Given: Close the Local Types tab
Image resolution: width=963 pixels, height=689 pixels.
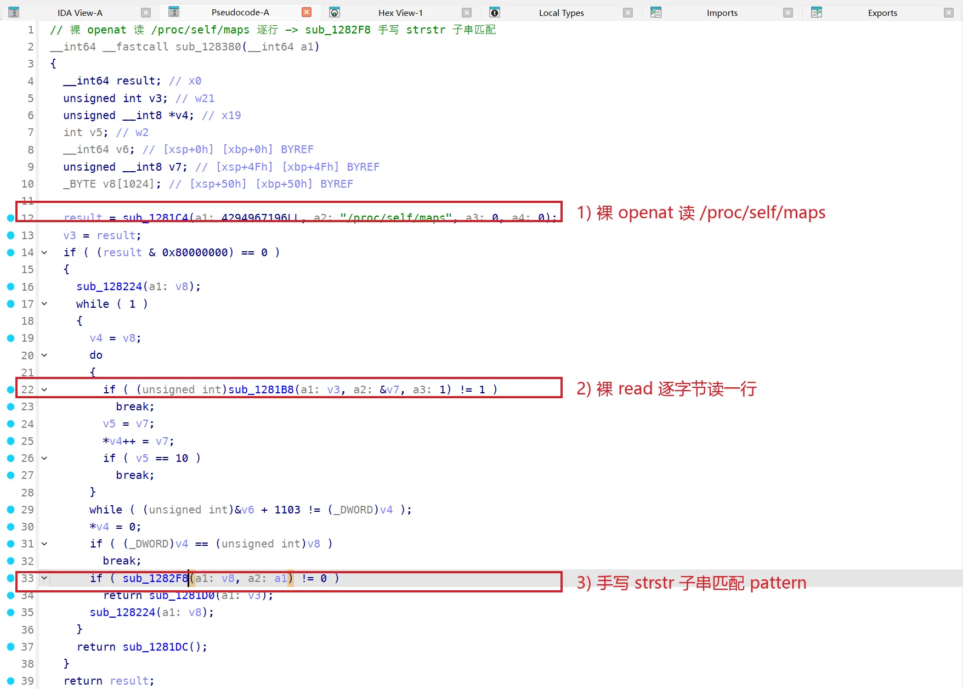Looking at the screenshot, I should pyautogui.click(x=628, y=13).
